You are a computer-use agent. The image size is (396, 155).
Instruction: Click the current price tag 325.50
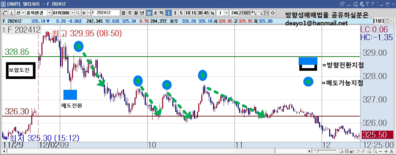pos(377,135)
